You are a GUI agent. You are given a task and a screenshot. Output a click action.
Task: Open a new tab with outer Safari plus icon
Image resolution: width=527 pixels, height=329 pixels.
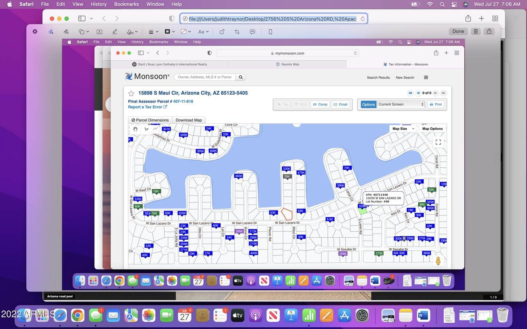481,19
